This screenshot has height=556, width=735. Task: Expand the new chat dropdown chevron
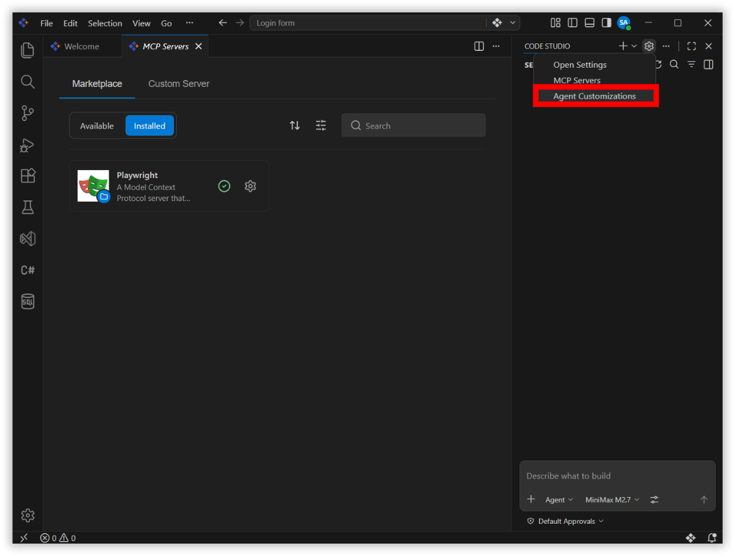[634, 46]
